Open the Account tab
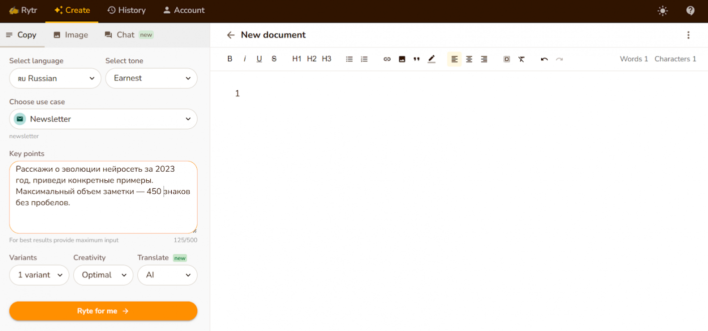Image resolution: width=708 pixels, height=331 pixels. coord(184,10)
